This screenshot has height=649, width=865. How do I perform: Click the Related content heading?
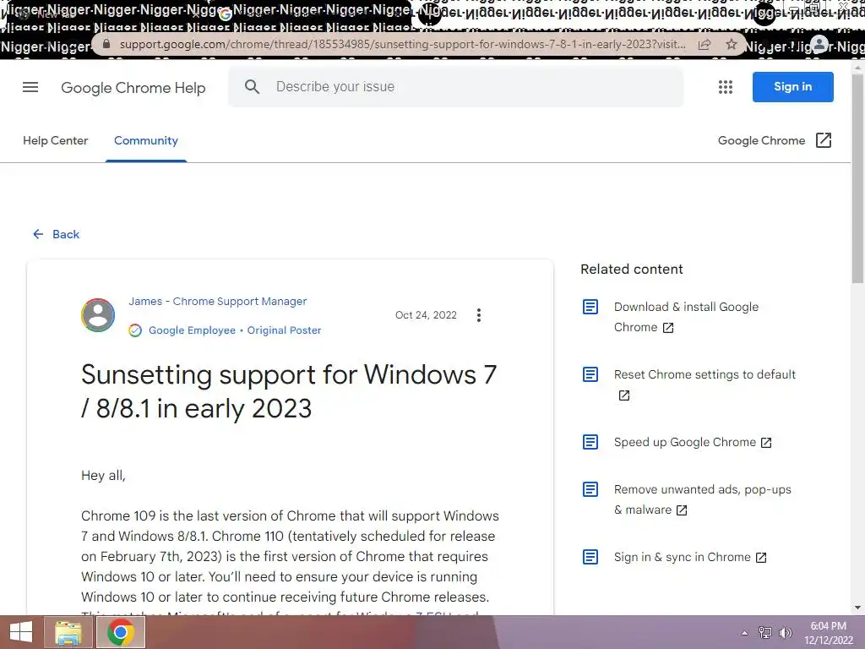click(x=632, y=270)
